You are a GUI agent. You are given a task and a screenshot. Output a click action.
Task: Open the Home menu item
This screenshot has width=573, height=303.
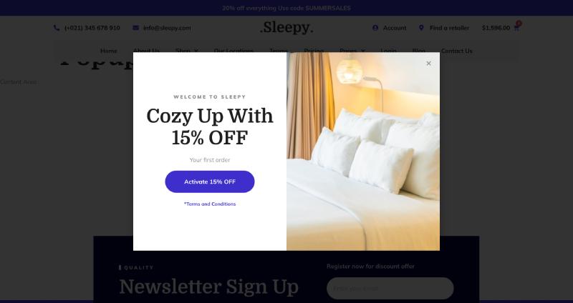coord(109,51)
